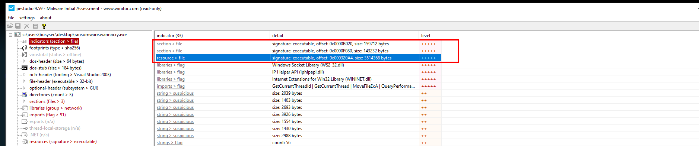
Task: Click the footprints icon in tree
Action: 25,48
